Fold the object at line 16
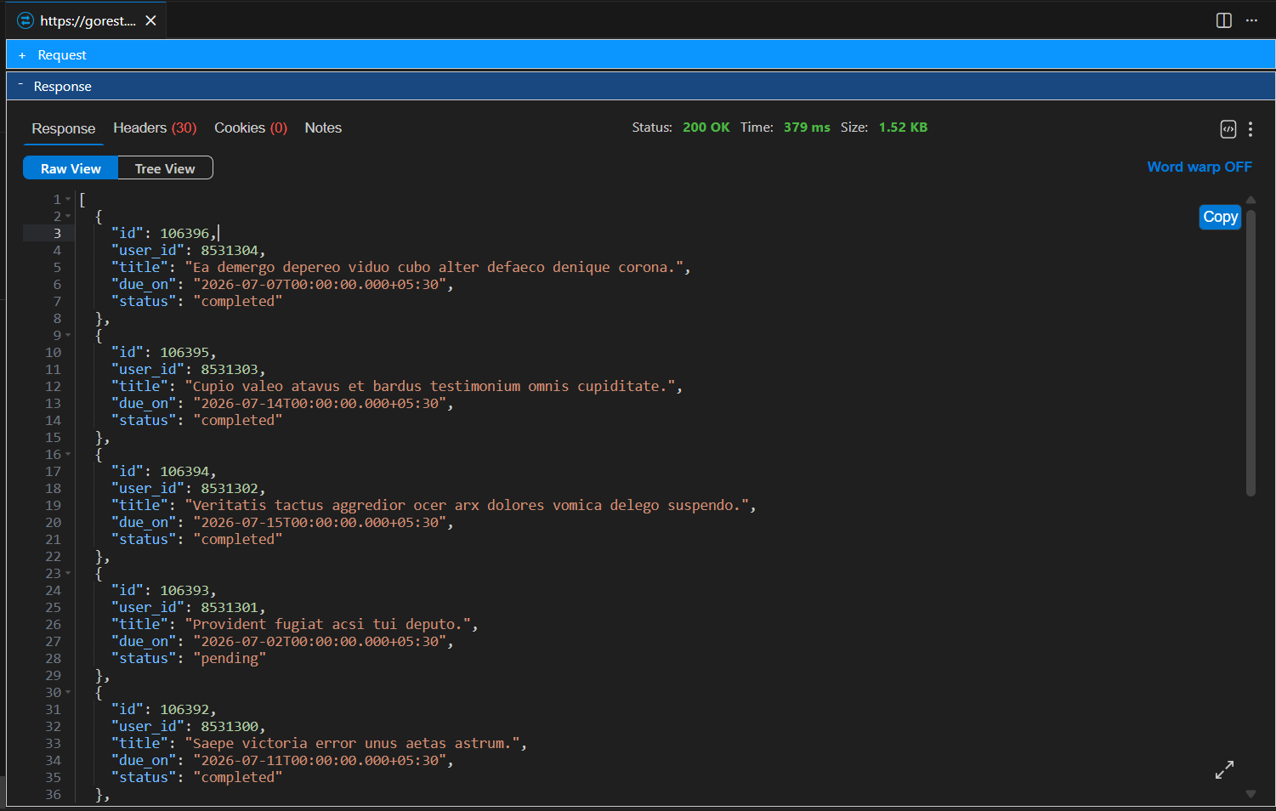This screenshot has width=1276, height=811. coord(68,454)
